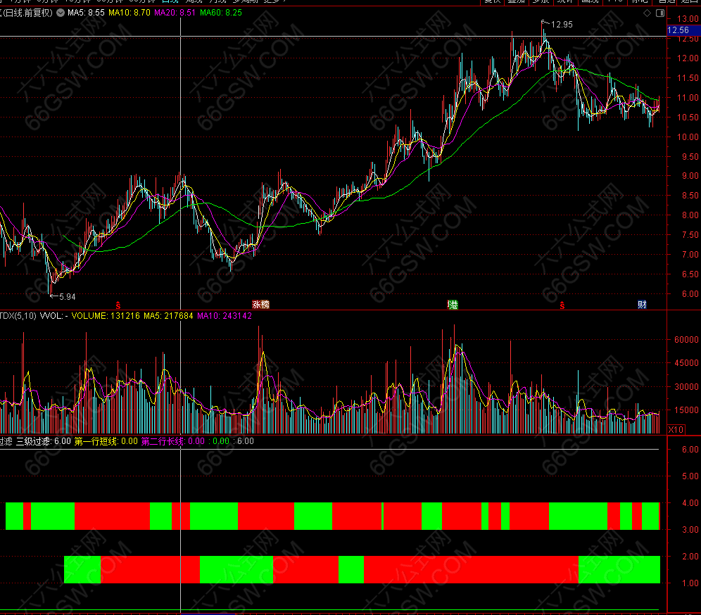Click the 60000 volume axis value
The image size is (701, 615).
(686, 340)
